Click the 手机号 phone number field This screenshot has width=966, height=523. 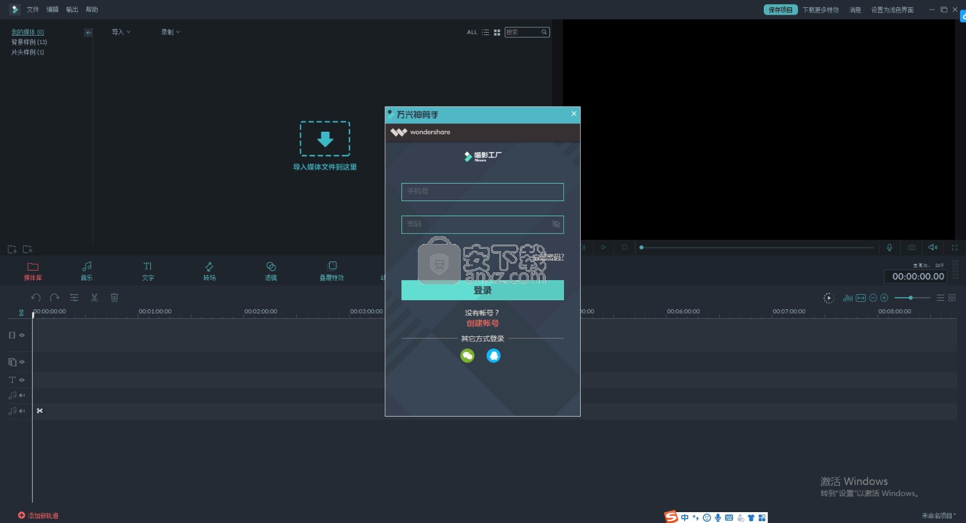click(x=482, y=192)
